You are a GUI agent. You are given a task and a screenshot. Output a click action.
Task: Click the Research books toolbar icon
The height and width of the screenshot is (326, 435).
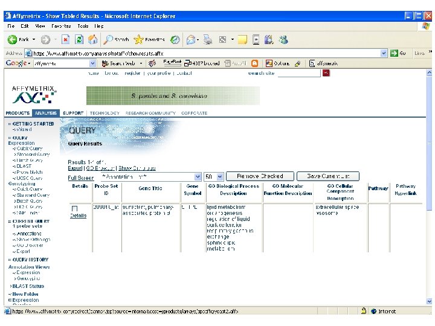(269, 40)
